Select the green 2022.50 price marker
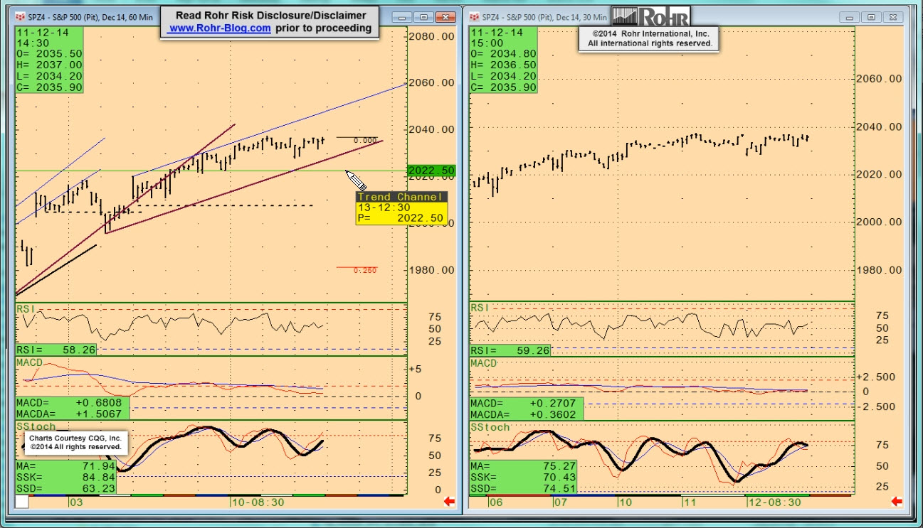This screenshot has width=923, height=528. tap(431, 171)
